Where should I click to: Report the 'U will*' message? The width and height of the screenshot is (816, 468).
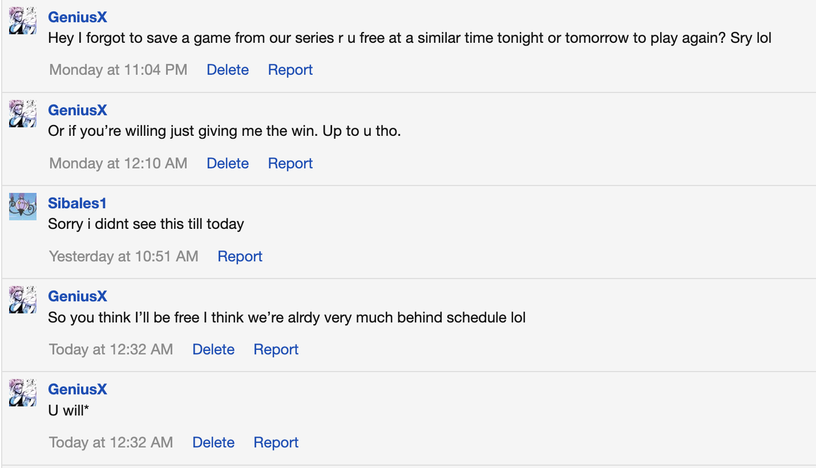276,442
